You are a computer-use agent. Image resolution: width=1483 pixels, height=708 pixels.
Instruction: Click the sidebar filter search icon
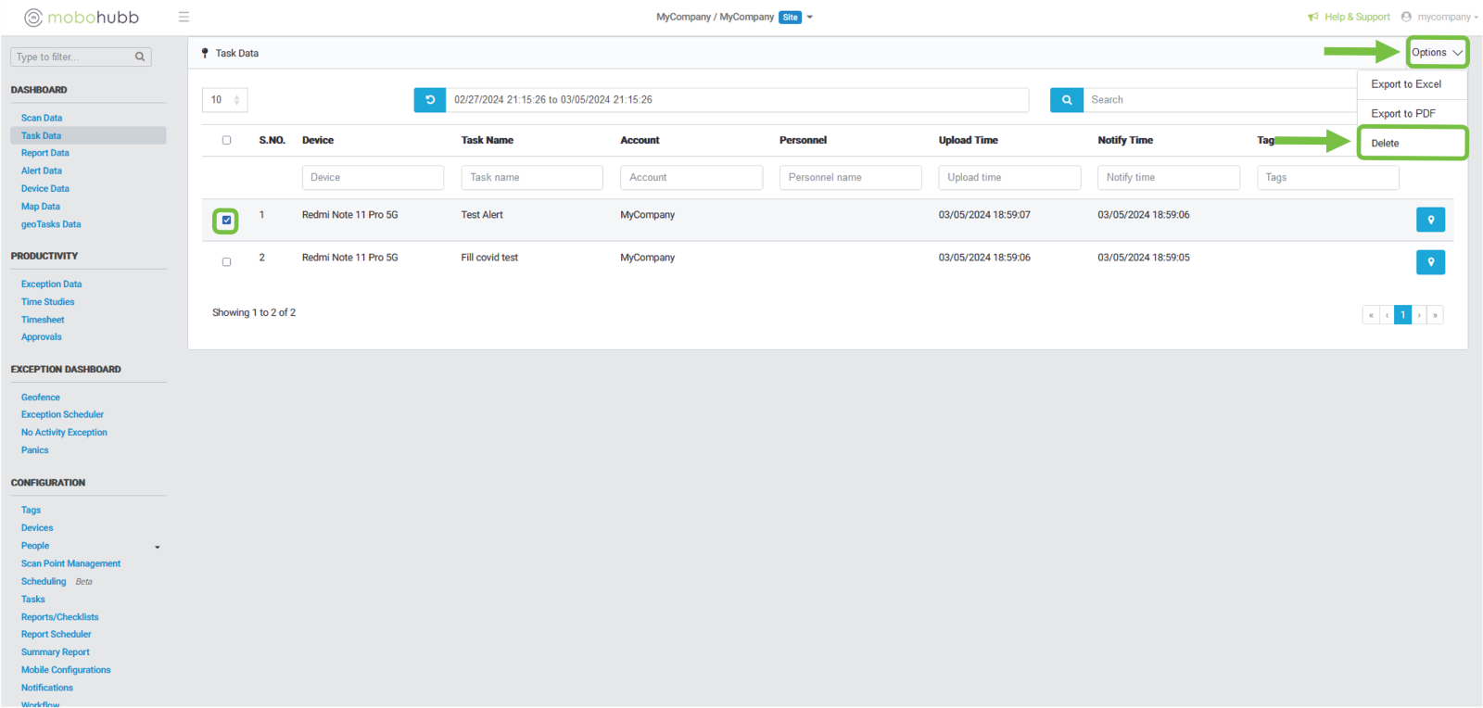point(140,57)
